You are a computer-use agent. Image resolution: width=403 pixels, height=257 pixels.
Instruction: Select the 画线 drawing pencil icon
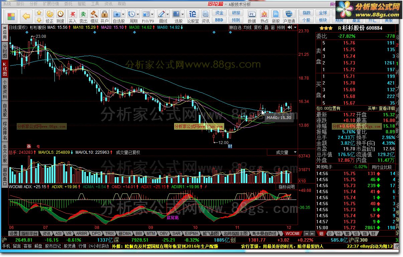[161, 14]
